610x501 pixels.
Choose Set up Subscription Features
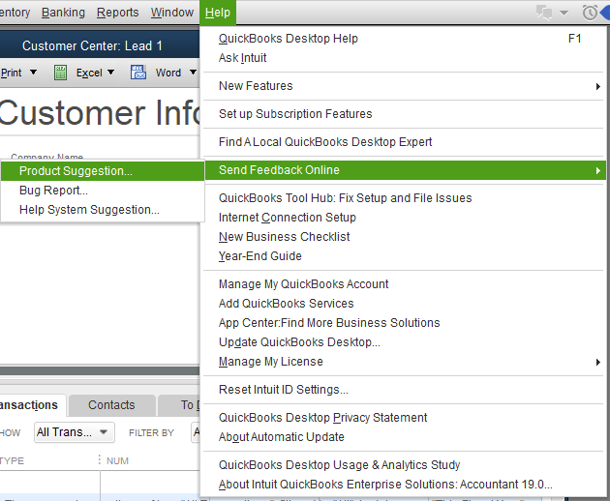coord(403,114)
